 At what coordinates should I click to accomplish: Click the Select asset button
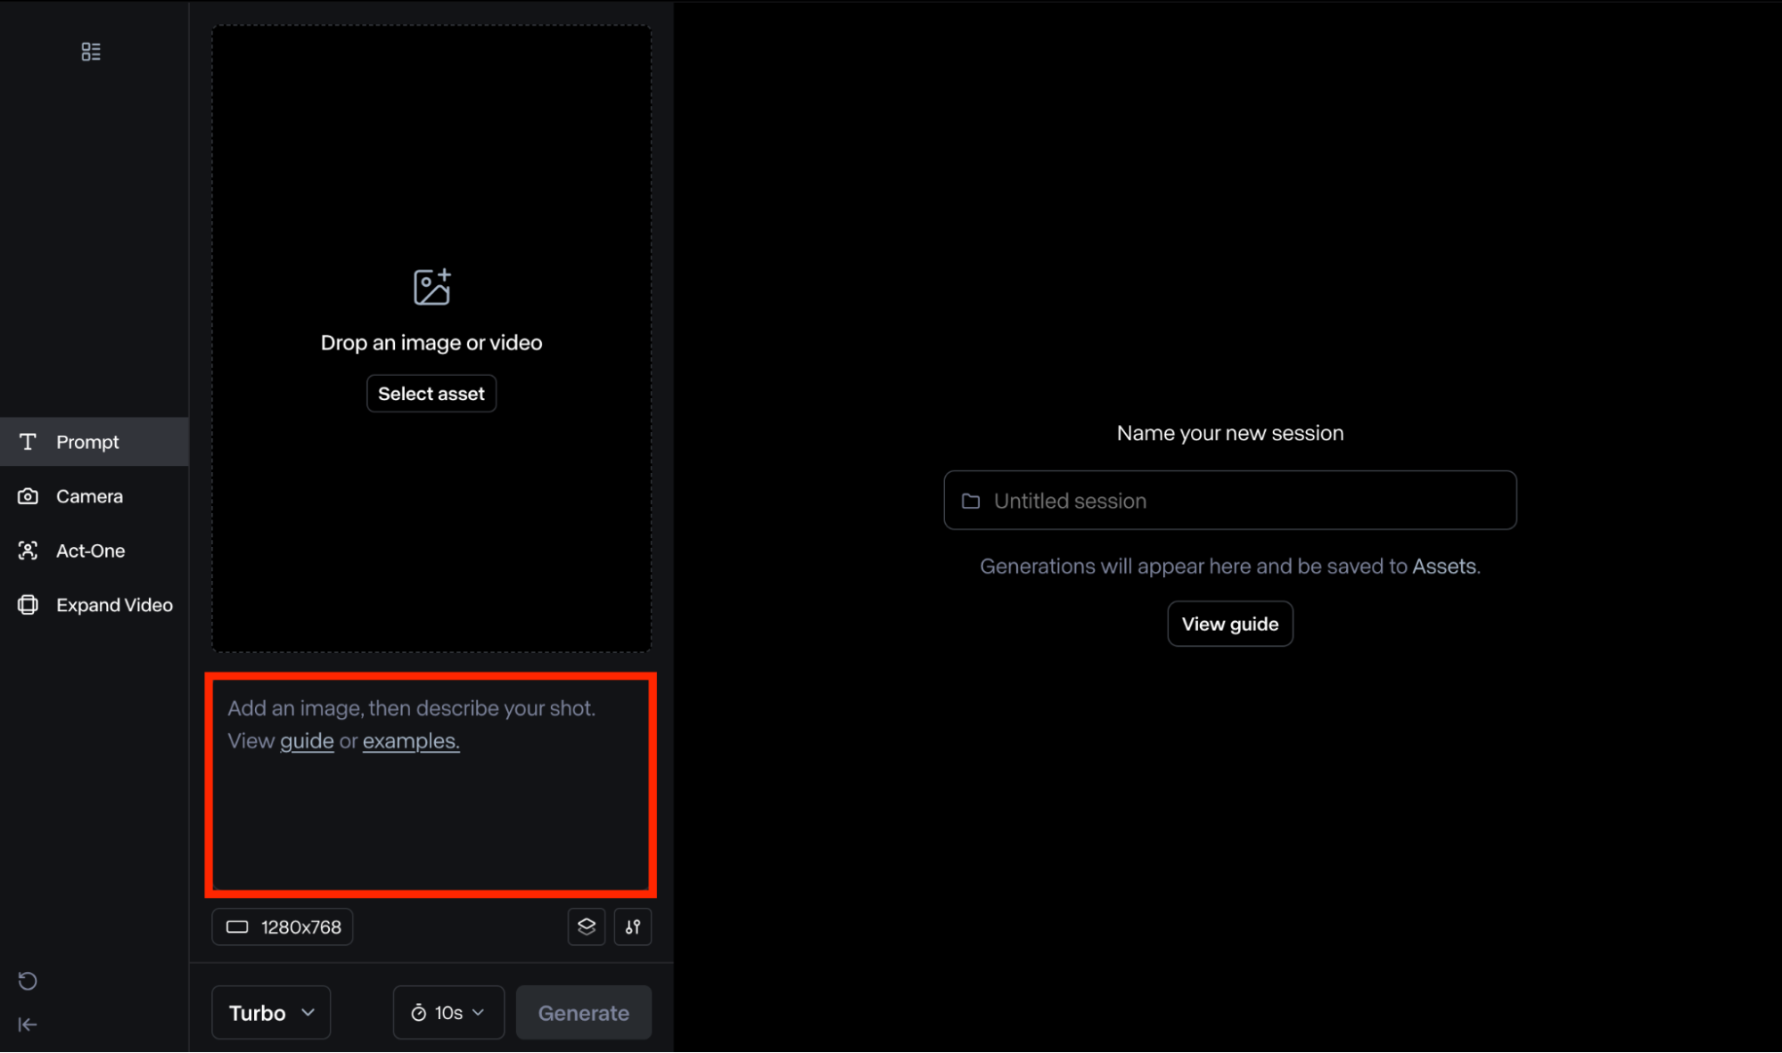[431, 392]
